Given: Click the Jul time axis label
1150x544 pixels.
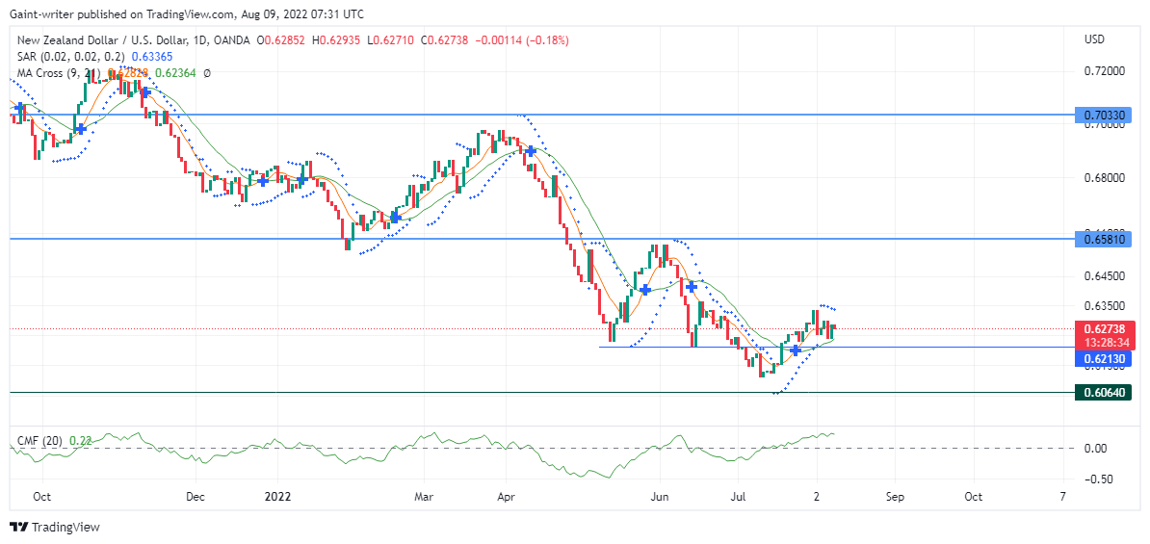Looking at the screenshot, I should point(738,497).
